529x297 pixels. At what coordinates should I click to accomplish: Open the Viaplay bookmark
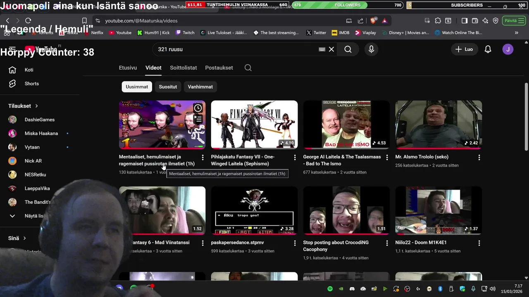point(365,33)
